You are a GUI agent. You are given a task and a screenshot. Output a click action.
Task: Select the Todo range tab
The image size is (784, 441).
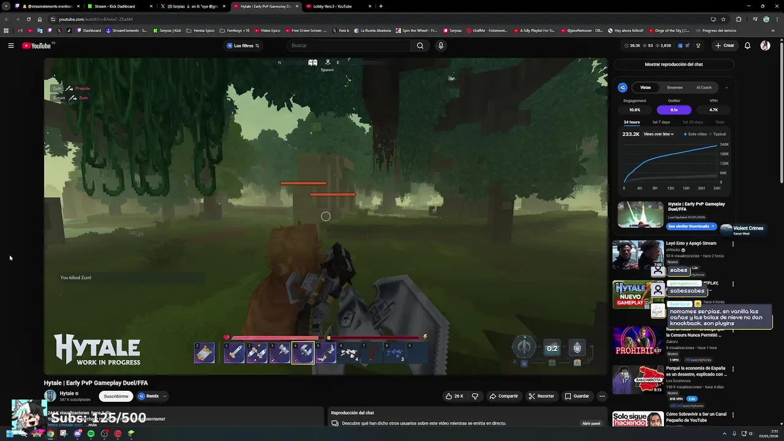pos(720,122)
